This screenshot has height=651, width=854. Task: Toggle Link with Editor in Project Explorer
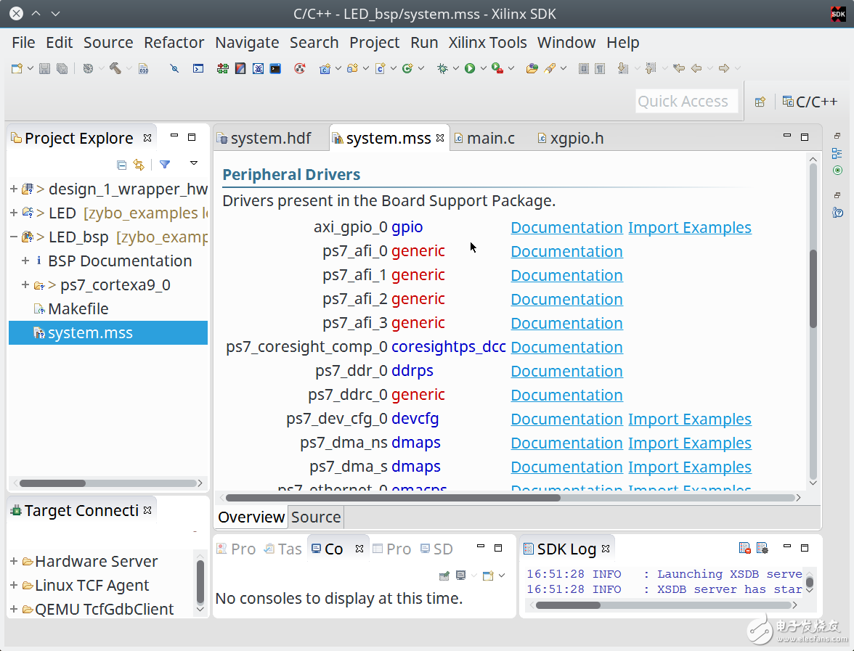point(139,165)
